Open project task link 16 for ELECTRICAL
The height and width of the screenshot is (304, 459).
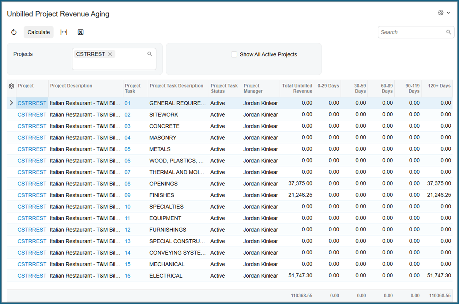[x=127, y=276]
